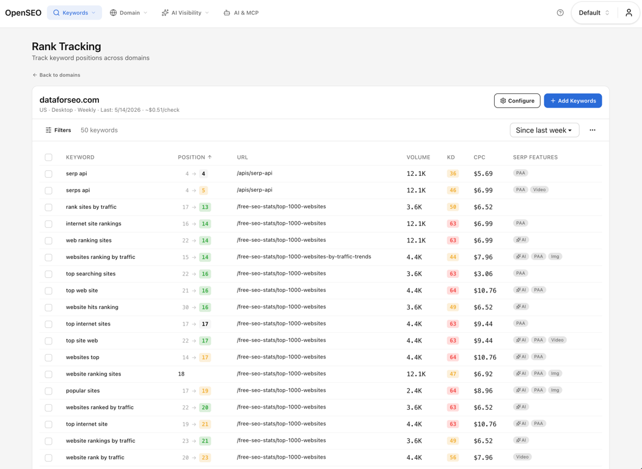Click the Configure gear icon button

(517, 101)
